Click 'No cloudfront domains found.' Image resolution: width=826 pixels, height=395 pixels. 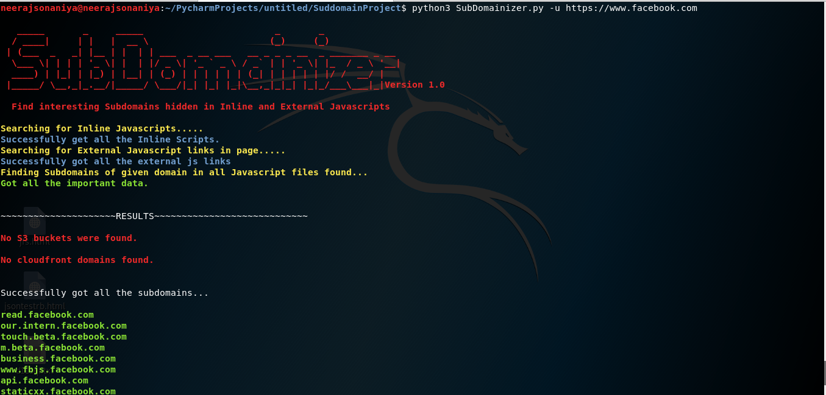(x=77, y=260)
